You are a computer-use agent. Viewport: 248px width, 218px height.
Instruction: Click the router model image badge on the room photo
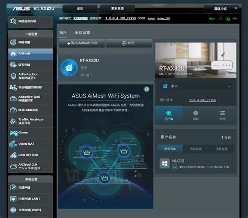click(222, 65)
